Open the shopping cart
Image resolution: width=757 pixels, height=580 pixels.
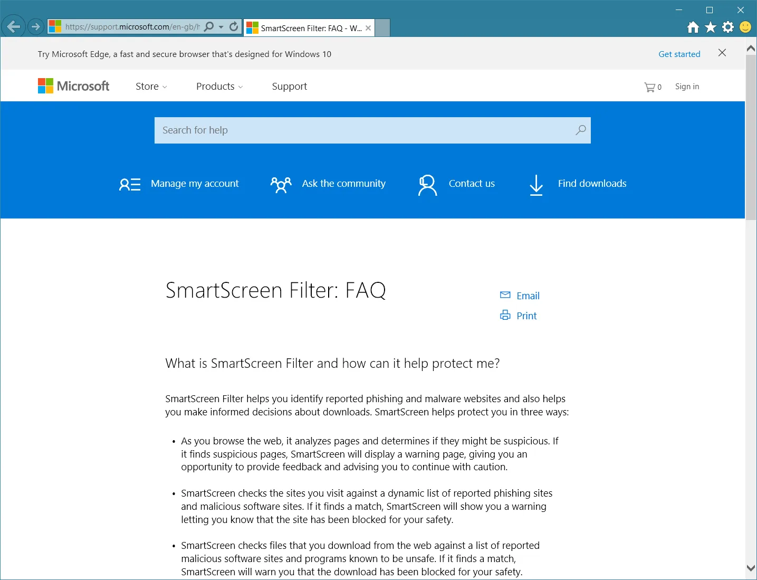point(650,87)
